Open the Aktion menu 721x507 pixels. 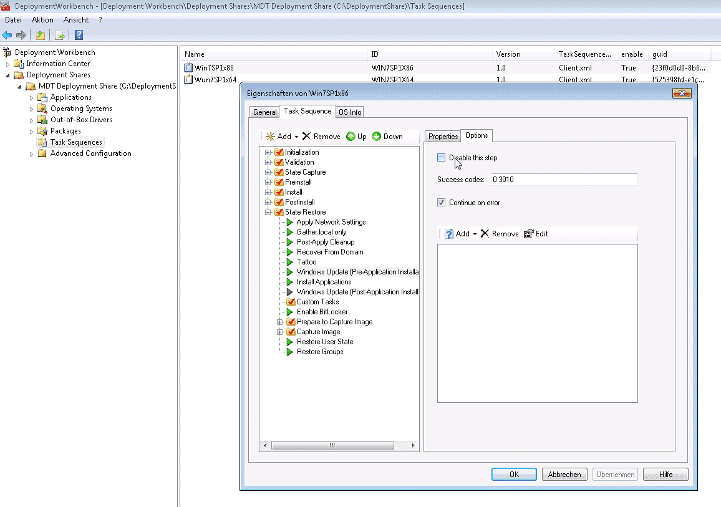(42, 20)
